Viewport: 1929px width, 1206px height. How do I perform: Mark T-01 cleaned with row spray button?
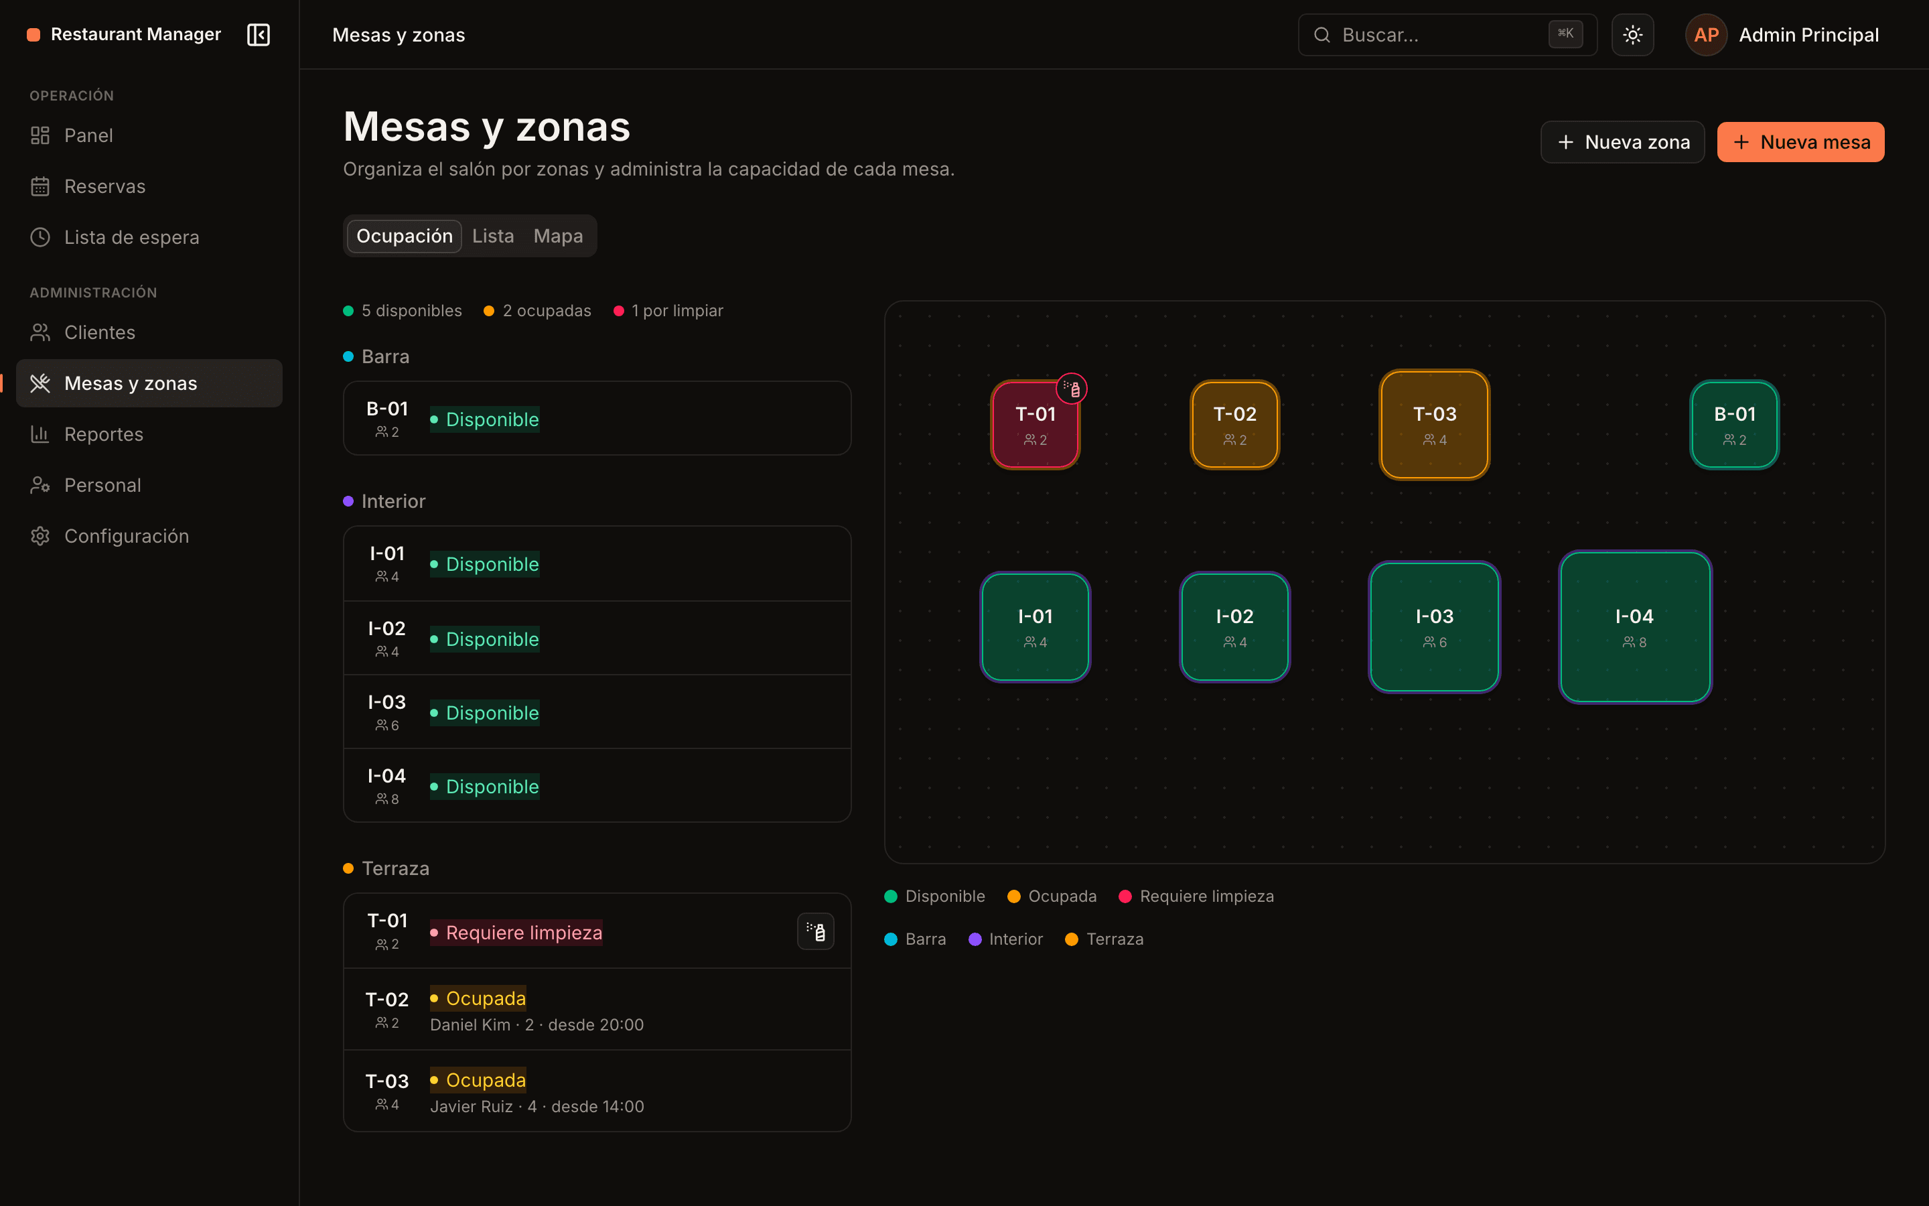(x=815, y=931)
